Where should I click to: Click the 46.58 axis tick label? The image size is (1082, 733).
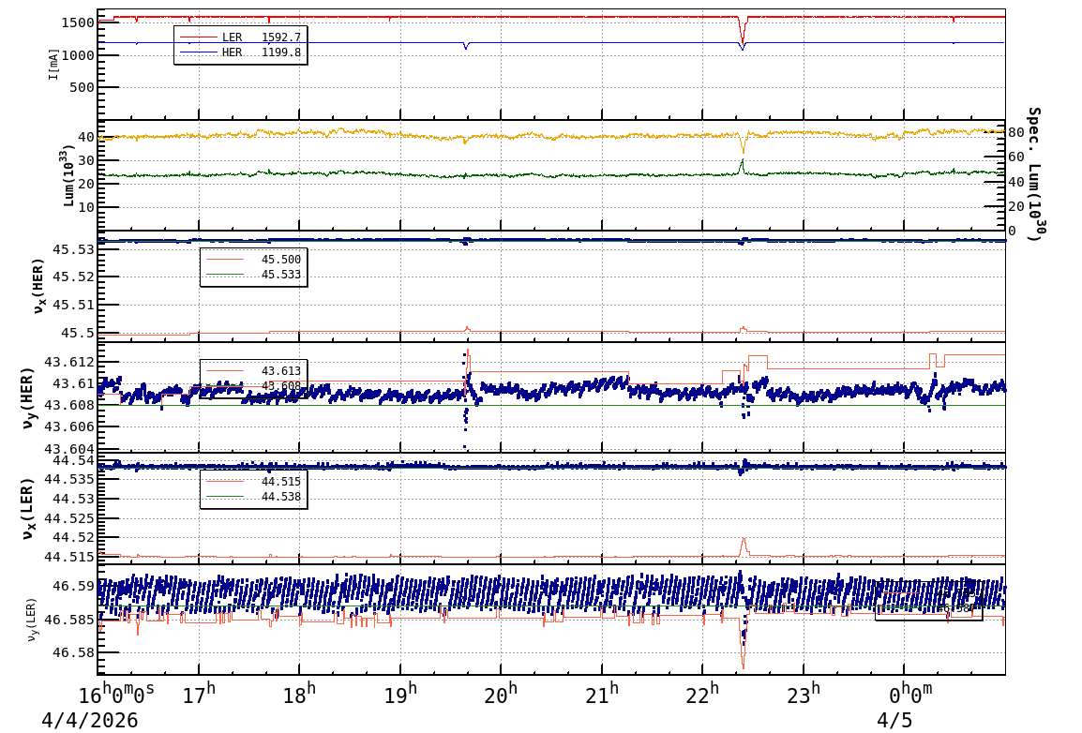pos(74,652)
